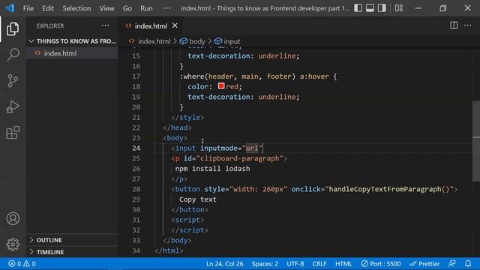480x270 pixels.
Task: Click the closing </html> tag on line 34
Action: 169,250
